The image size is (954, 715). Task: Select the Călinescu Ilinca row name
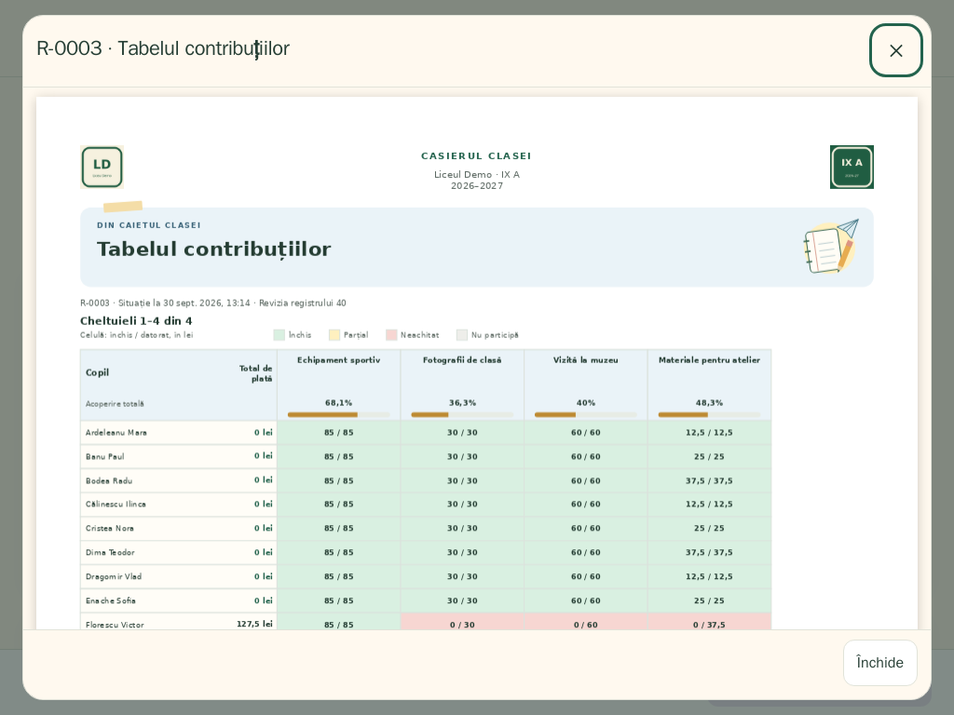point(116,504)
